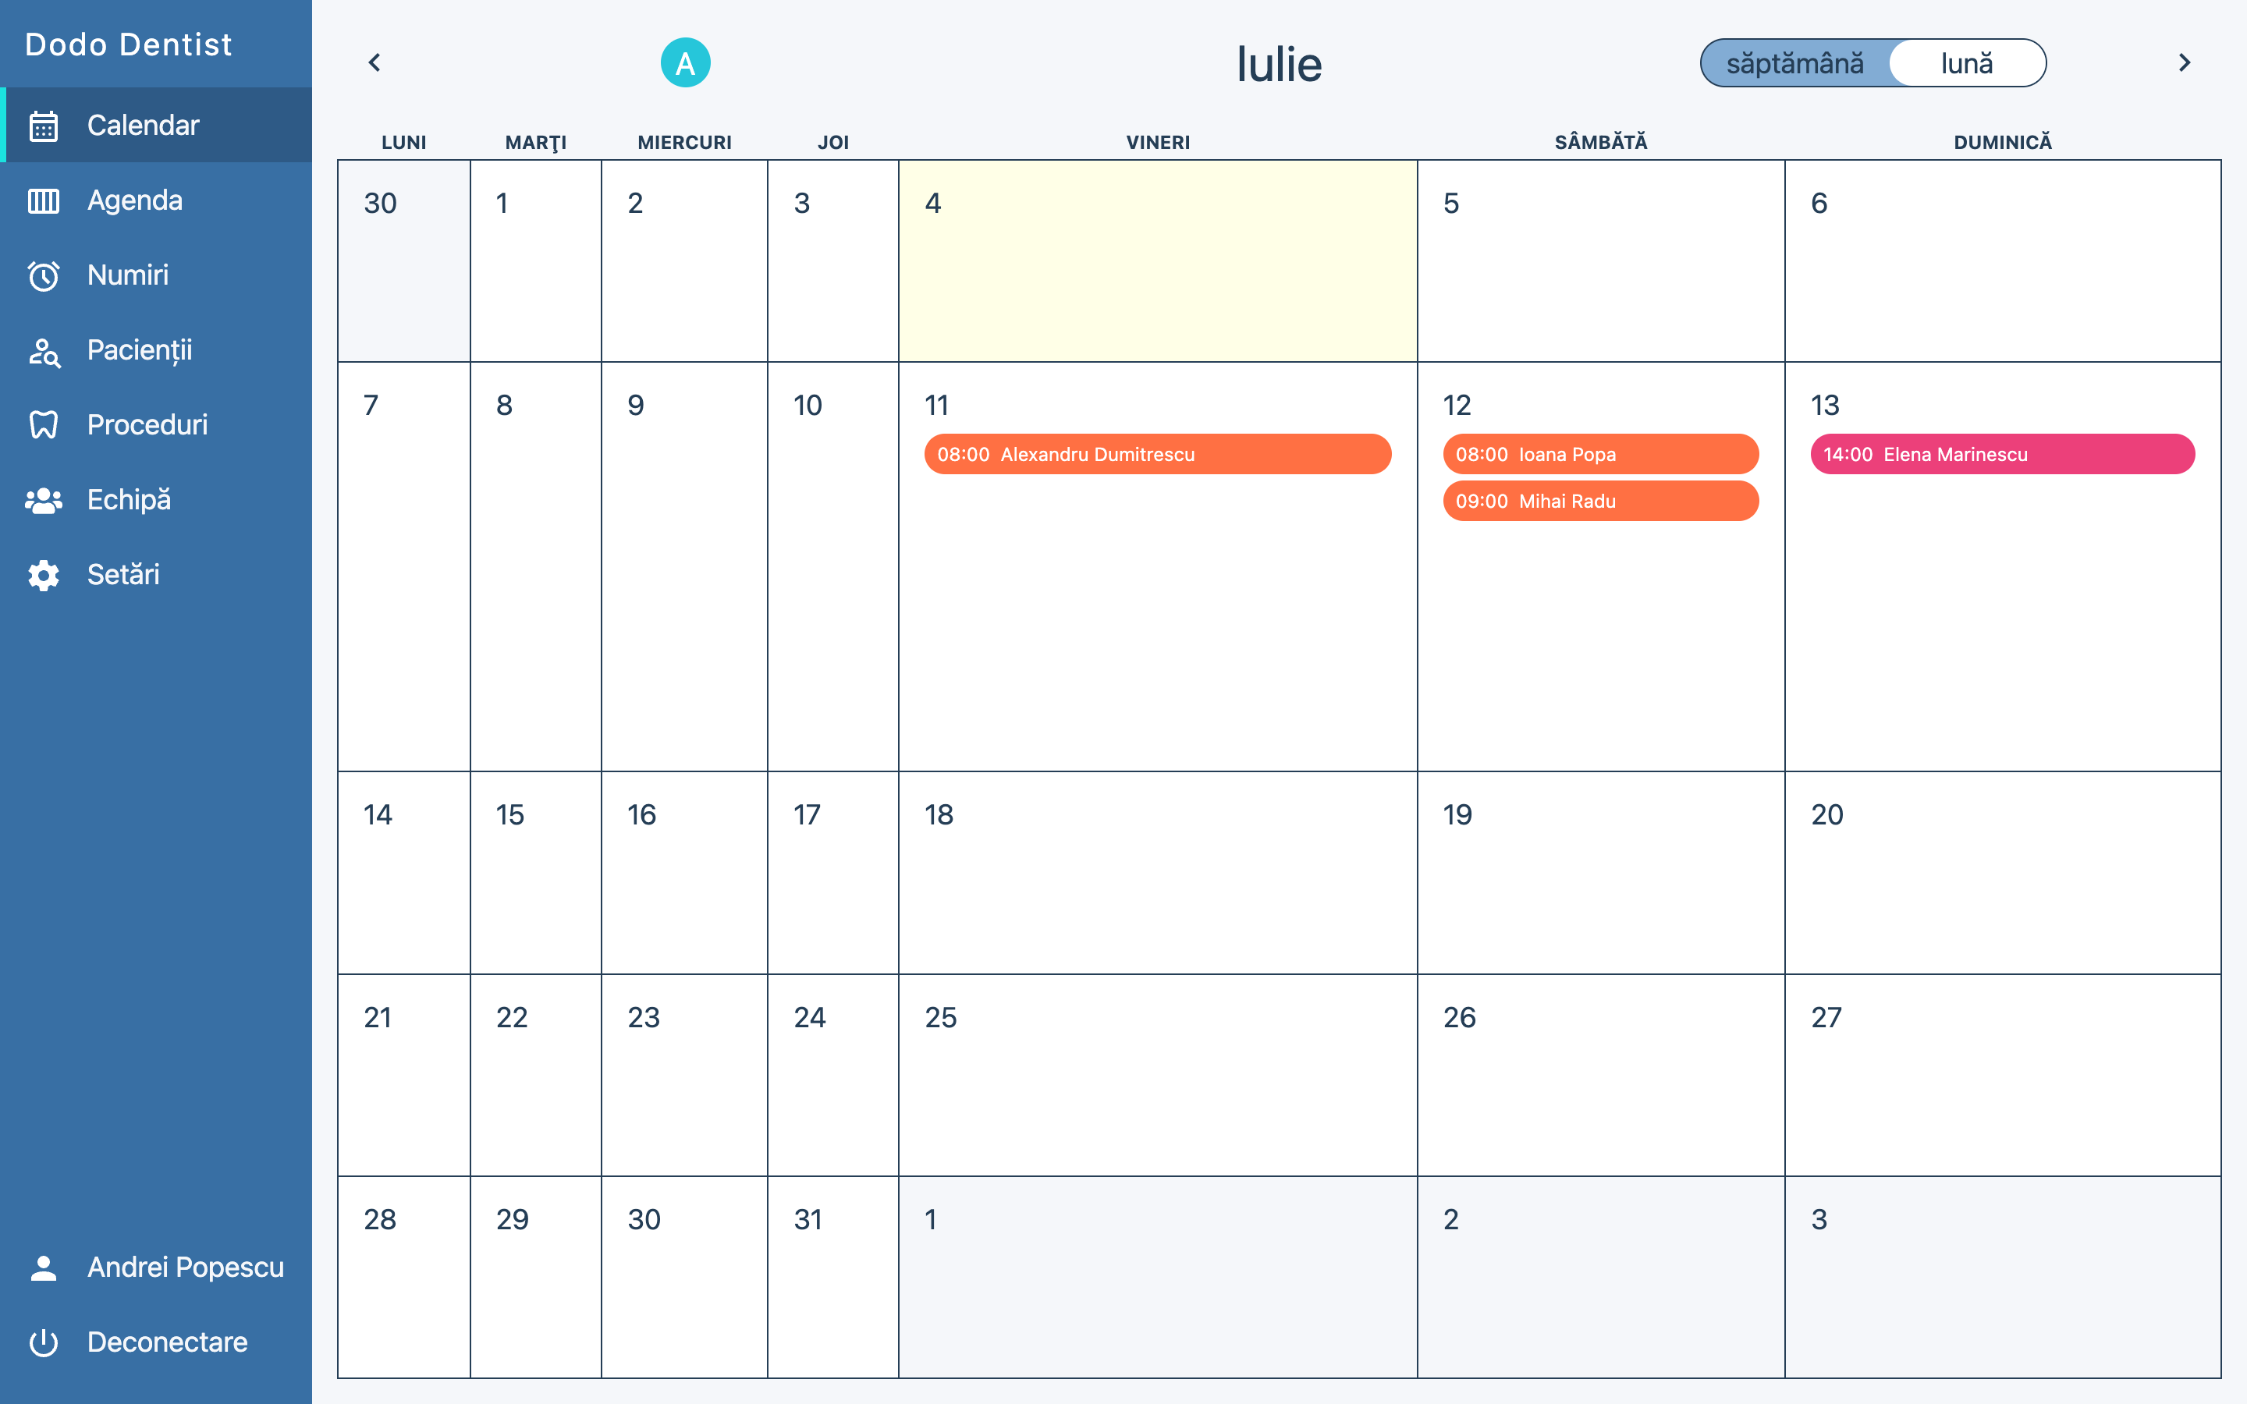Open 09:00 Mihai Radu appointment
Screen dimensions: 2247x1404
[x=1601, y=502]
